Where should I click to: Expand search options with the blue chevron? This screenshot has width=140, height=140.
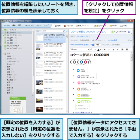(67, 32)
